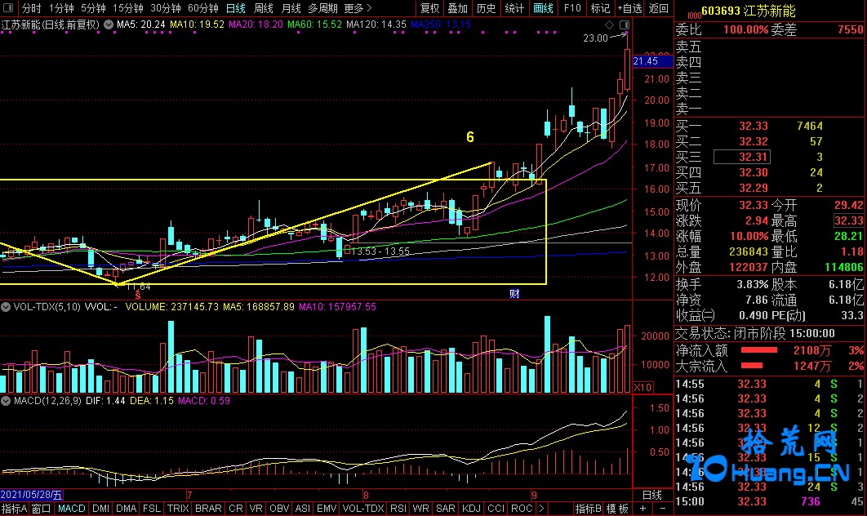
Task: Select the CCI indicator tab
Action: tap(496, 509)
